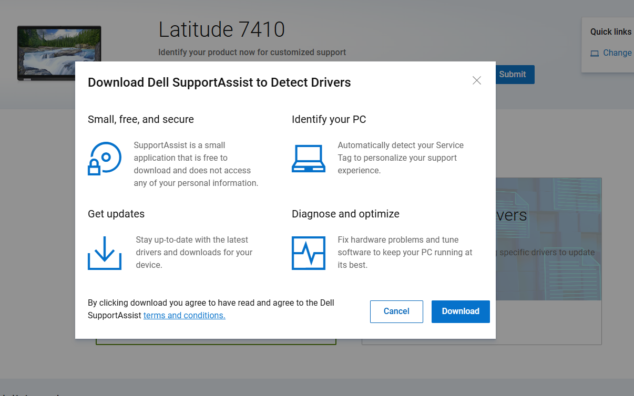Select the 'Identify your PC' heading

329,120
